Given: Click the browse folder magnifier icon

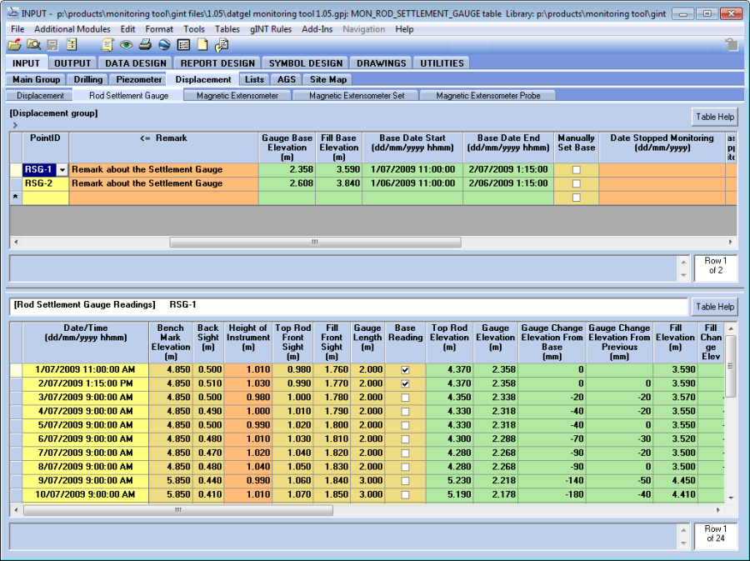Looking at the screenshot, I should tap(33, 45).
